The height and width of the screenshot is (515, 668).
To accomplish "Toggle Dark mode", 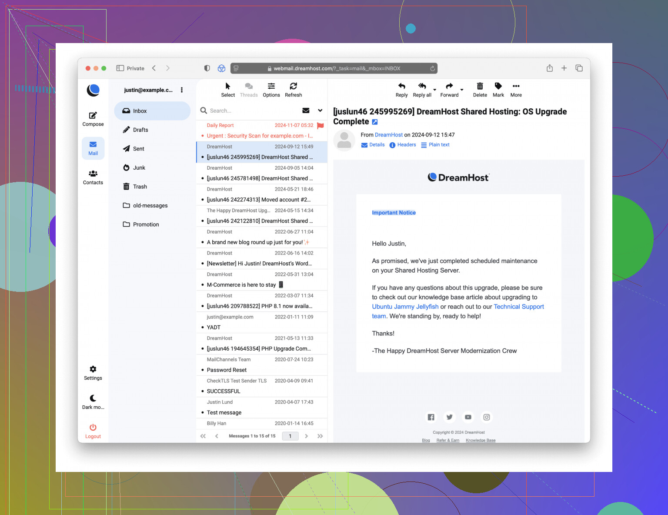I will click(x=93, y=402).
